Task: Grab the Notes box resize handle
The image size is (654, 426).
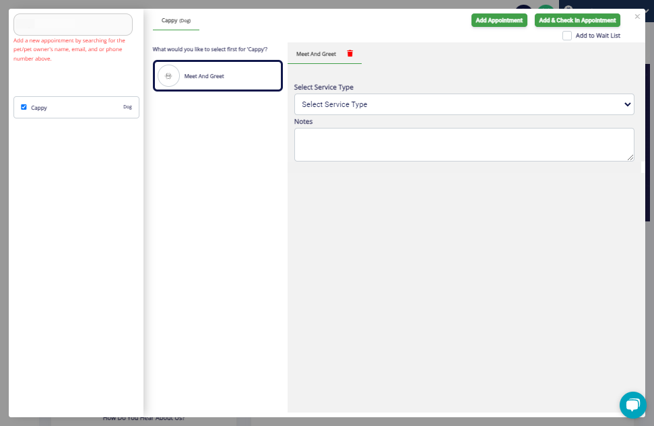Action: click(x=630, y=157)
